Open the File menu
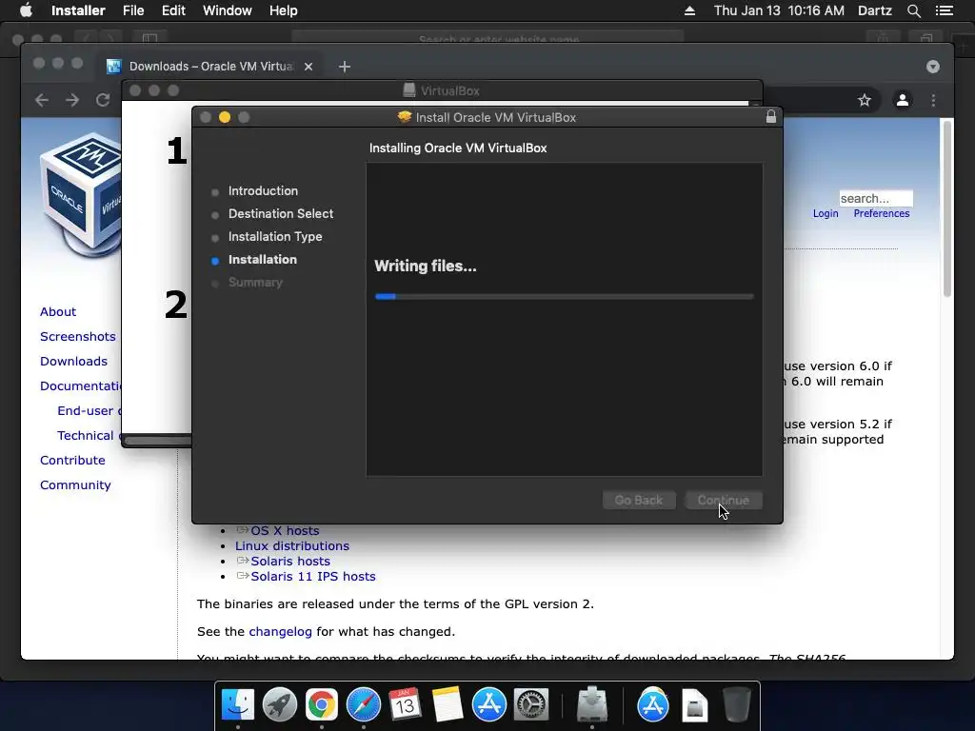This screenshot has width=975, height=731. (133, 10)
